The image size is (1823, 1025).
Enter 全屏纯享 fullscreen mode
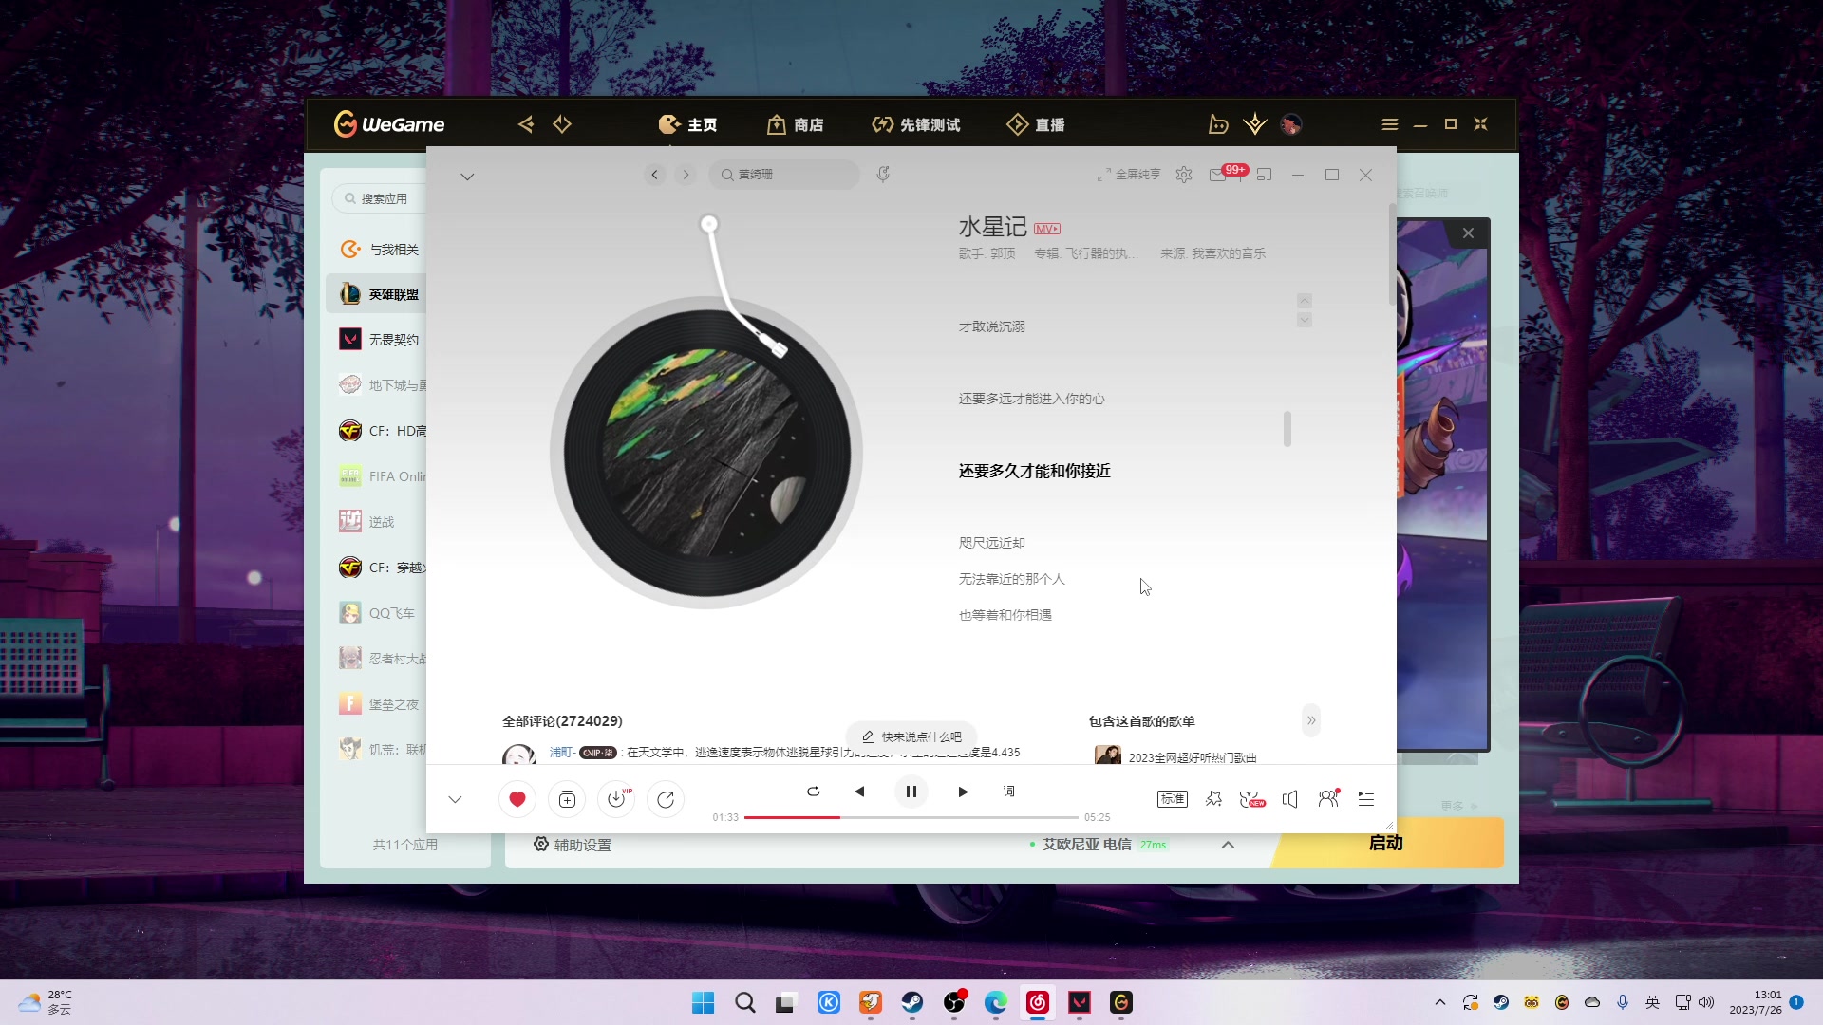[x=1129, y=175]
